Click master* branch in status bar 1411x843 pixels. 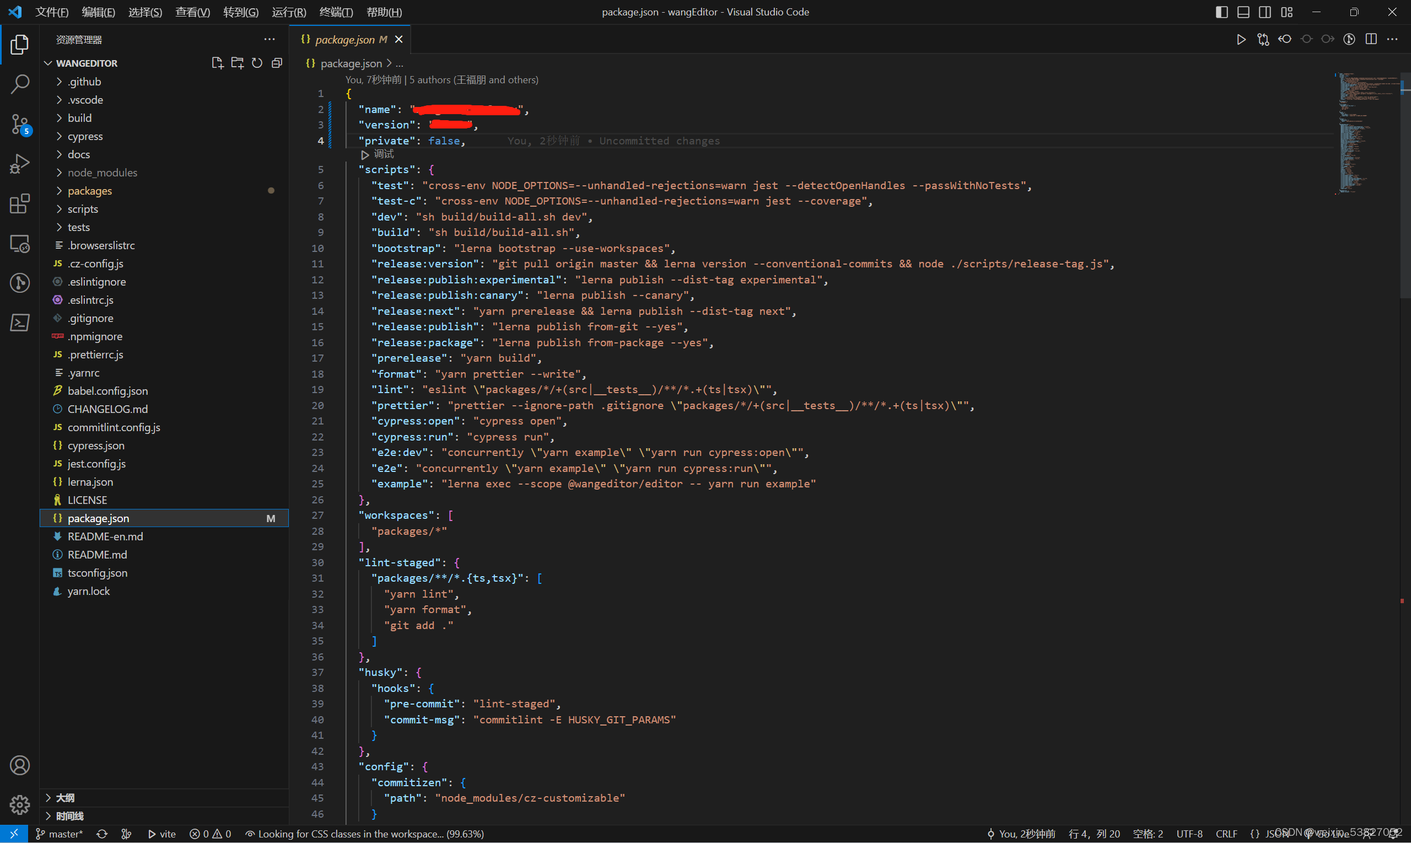coord(60,834)
